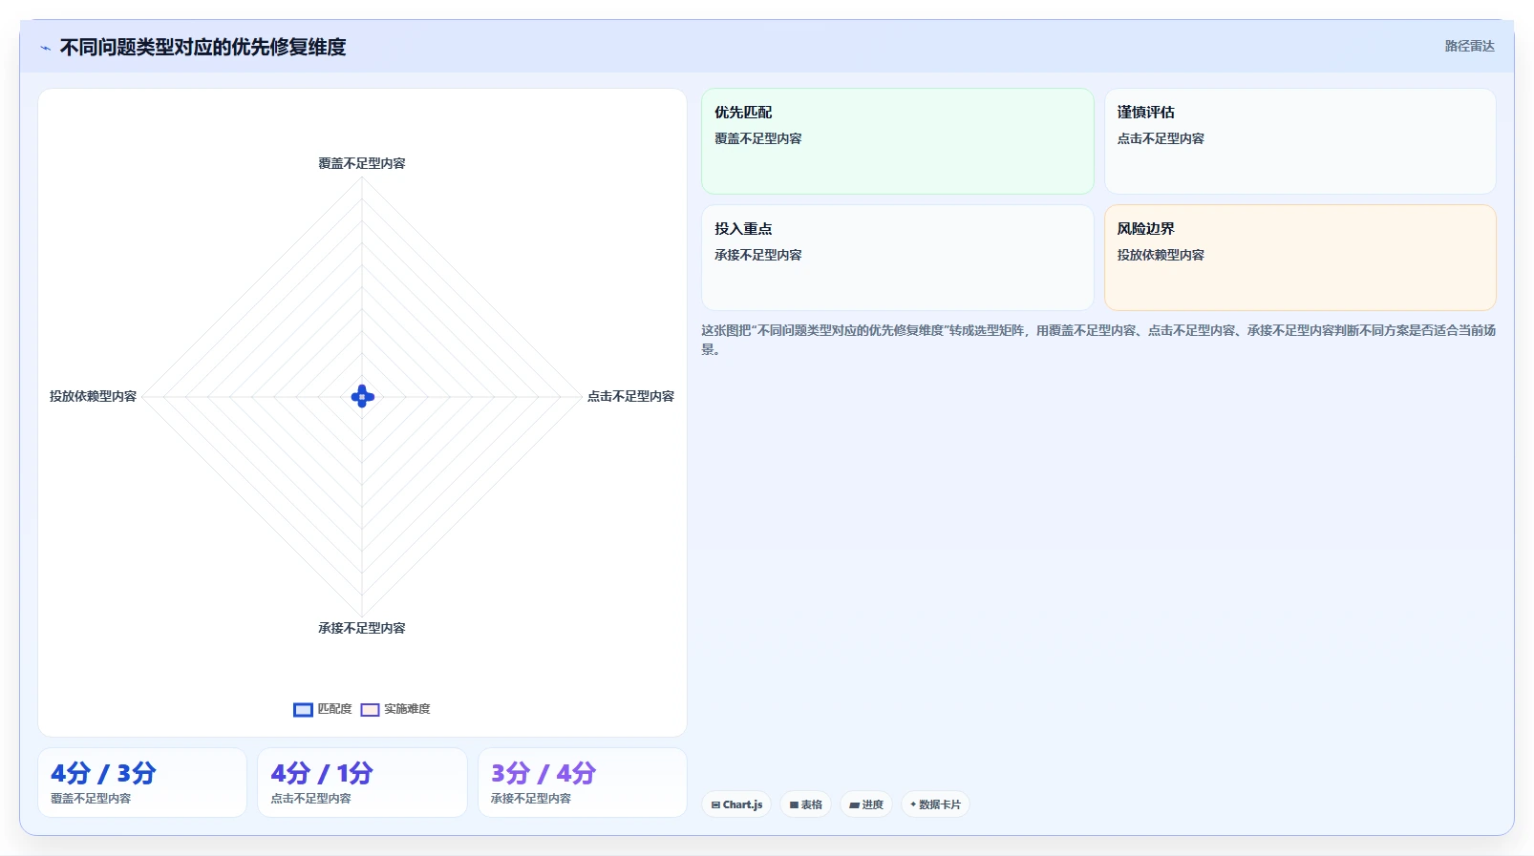Toggle the 实施难度 legend swatch

coord(370,709)
